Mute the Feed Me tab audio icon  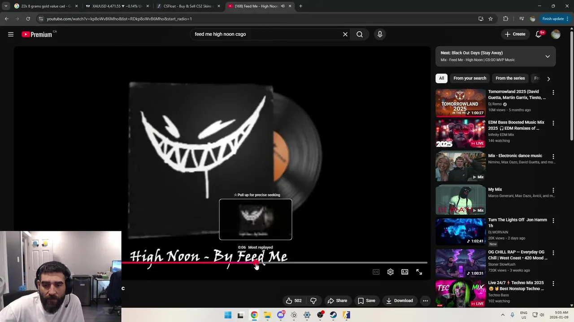coord(283,6)
